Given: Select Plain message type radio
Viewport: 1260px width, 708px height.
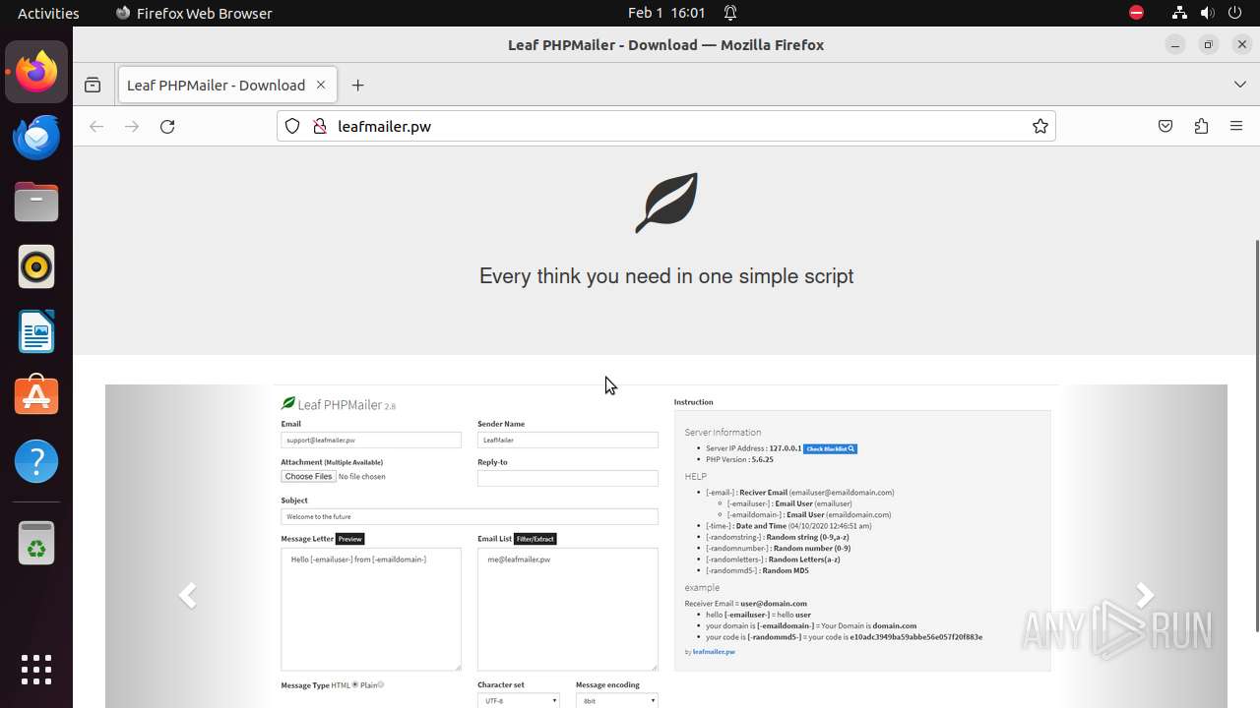Looking at the screenshot, I should tap(381, 684).
